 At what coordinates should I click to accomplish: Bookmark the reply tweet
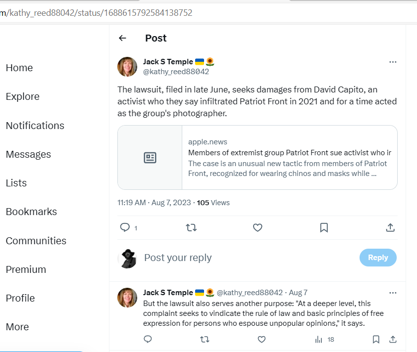tap(376, 339)
